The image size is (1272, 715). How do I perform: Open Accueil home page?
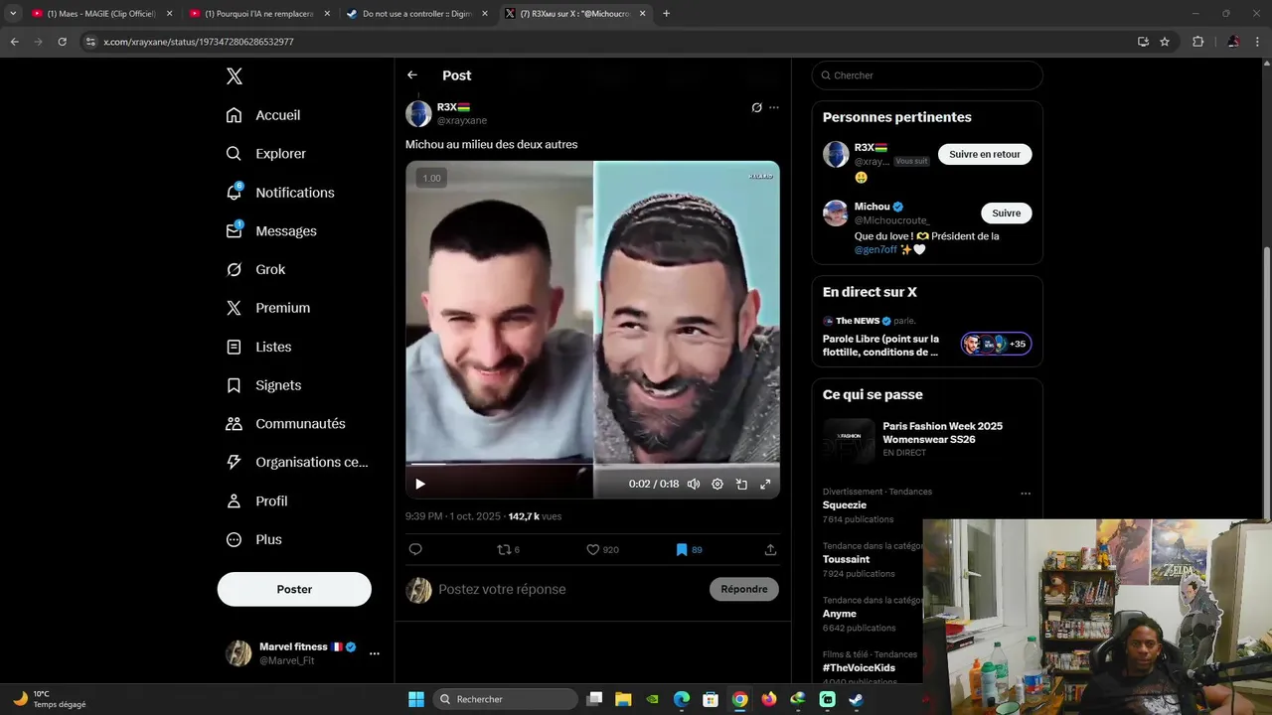pos(263,115)
